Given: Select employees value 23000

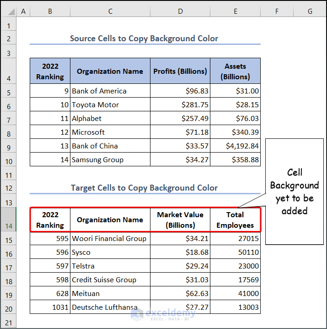Looking at the screenshot, I should click(235, 266).
